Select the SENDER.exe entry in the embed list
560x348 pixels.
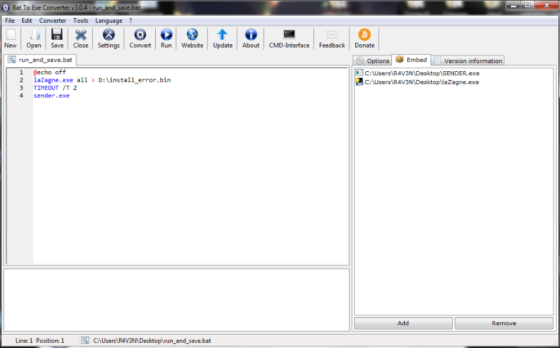coord(422,73)
